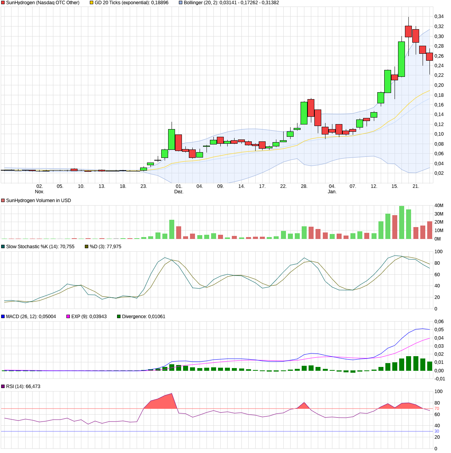Click 'GD 20 Ticks (exponential): 0,18896' label

pos(132,3)
